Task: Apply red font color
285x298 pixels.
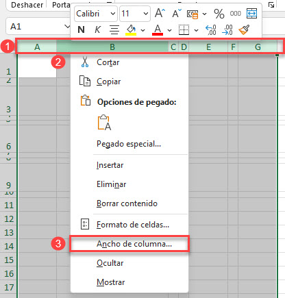Action: [158, 30]
